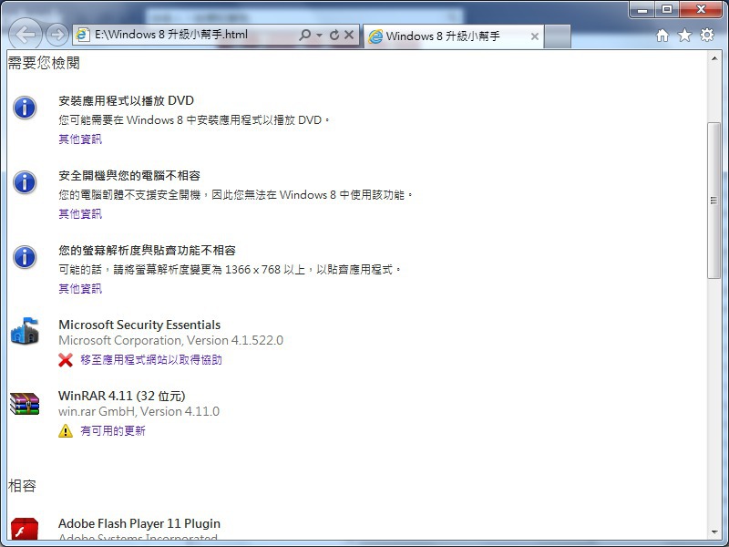Image resolution: width=729 pixels, height=547 pixels.
Task: Open the Home page icon
Action: tap(662, 36)
